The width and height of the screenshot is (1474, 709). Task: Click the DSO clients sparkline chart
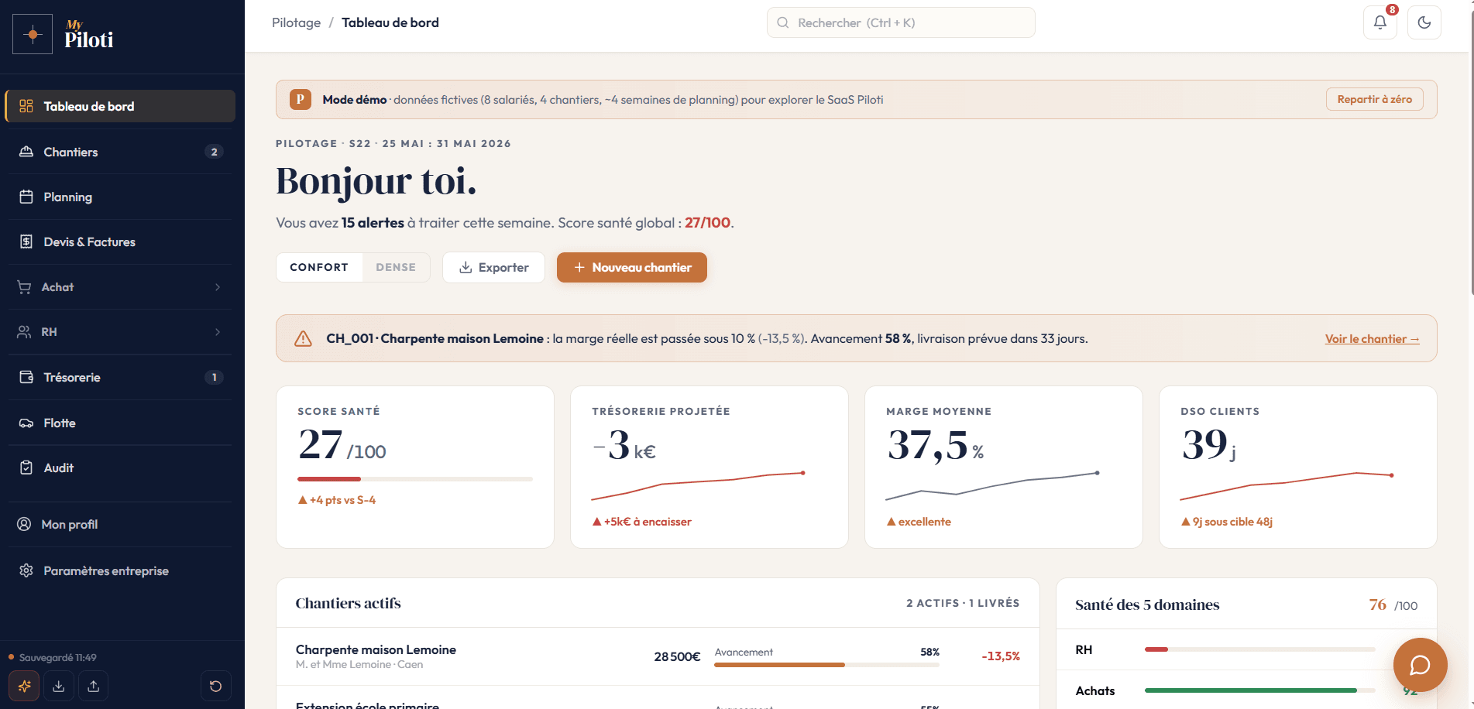pyautogui.click(x=1287, y=485)
